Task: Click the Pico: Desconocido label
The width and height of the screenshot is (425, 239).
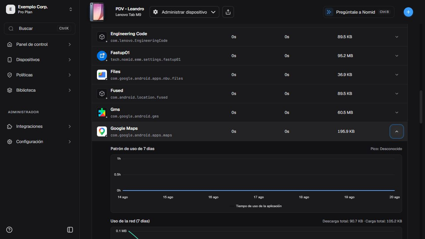Action: [386, 149]
